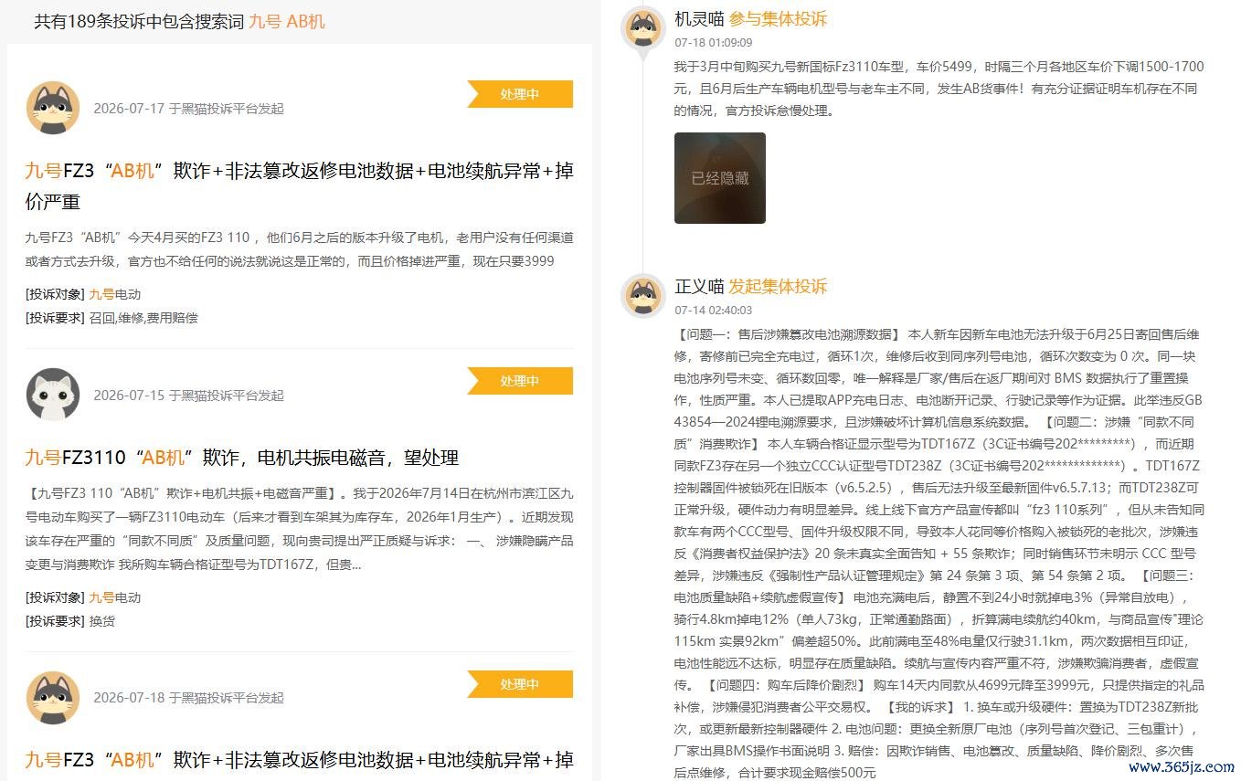
Task: Click the 处理中 status badge on the 2026-07-17 complaint
Action: pyautogui.click(x=520, y=94)
